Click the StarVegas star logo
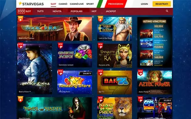The width and height of the screenshot is (191, 119). tap(20, 3)
